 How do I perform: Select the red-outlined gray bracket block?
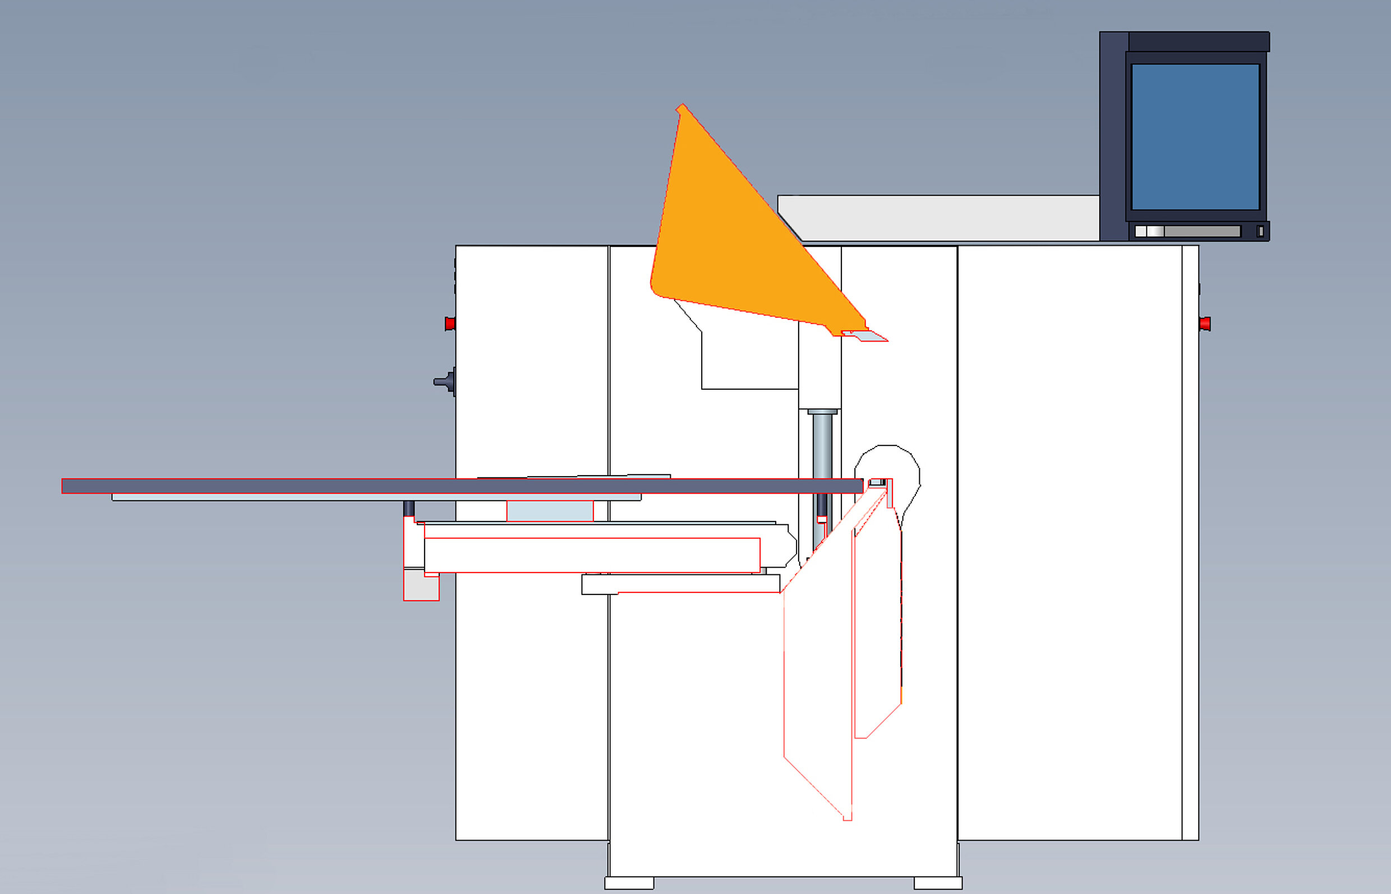click(x=421, y=586)
